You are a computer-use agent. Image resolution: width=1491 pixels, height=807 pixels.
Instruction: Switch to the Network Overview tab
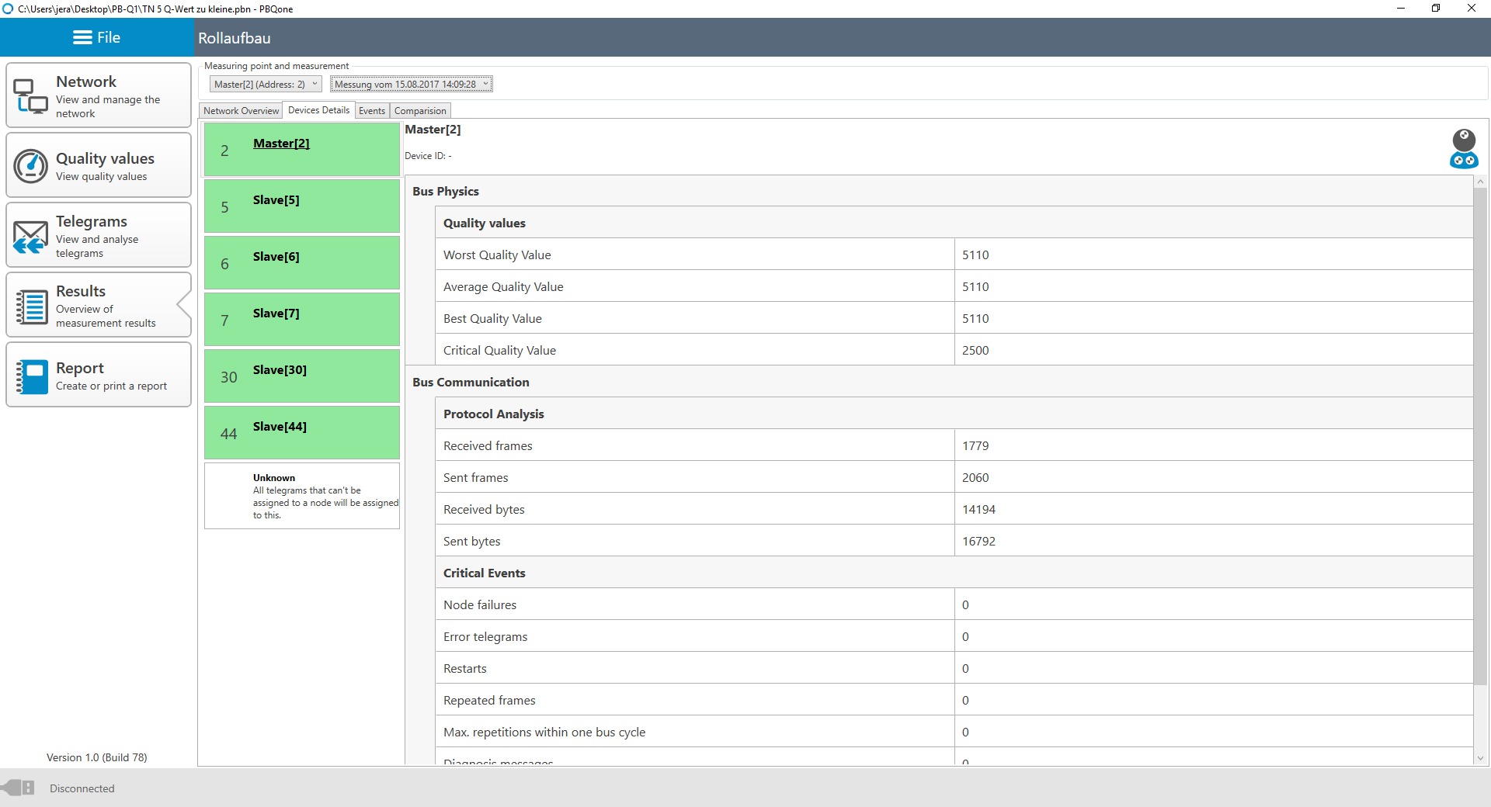tap(241, 111)
